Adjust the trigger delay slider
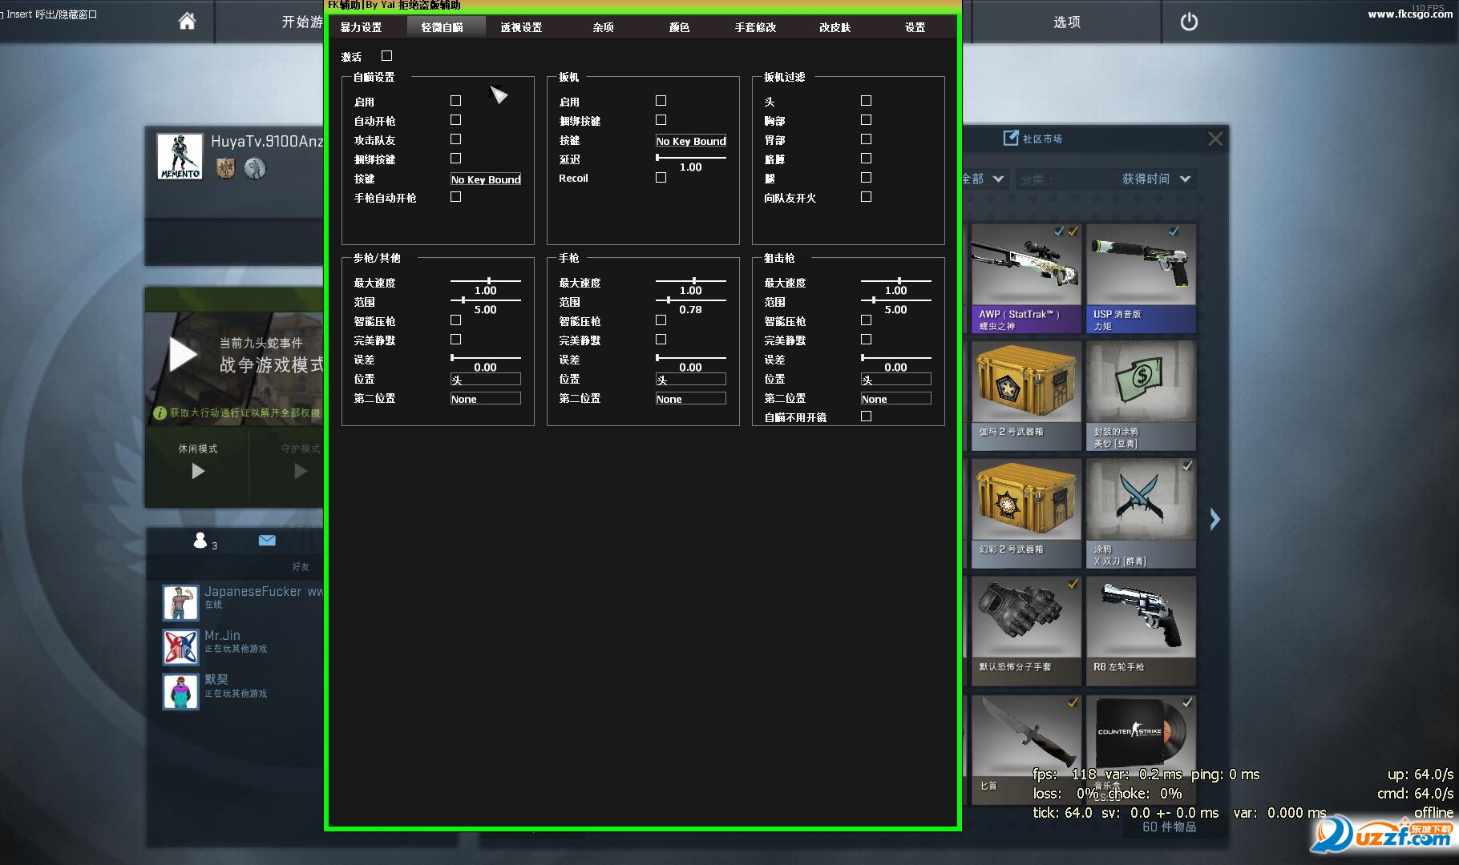Image resolution: width=1459 pixels, height=865 pixels. tap(691, 158)
